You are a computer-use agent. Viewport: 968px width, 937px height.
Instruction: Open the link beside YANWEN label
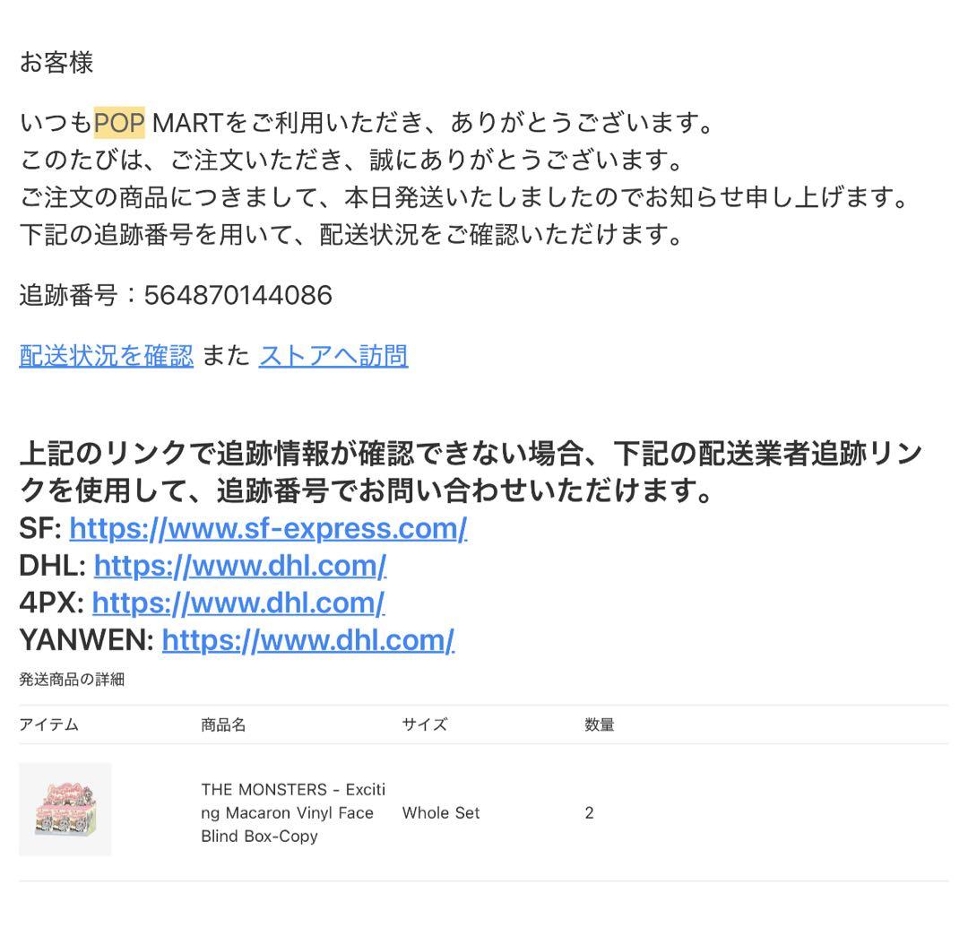pyautogui.click(x=308, y=640)
